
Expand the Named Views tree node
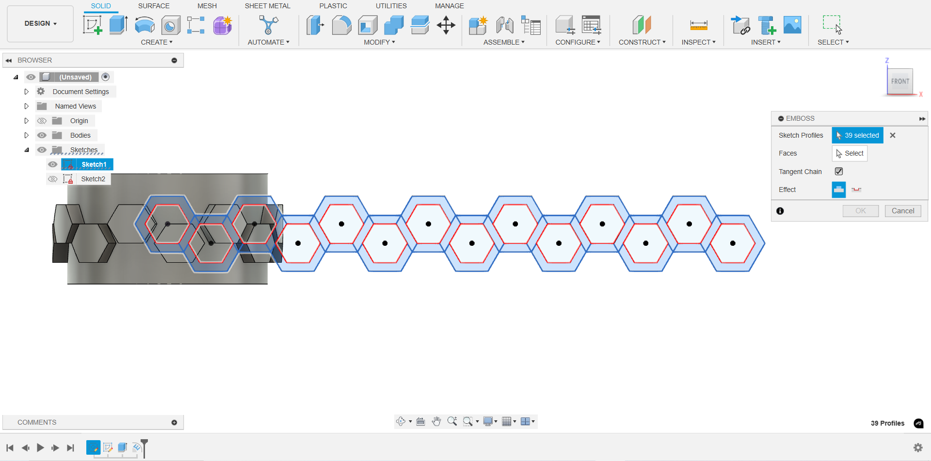(27, 106)
